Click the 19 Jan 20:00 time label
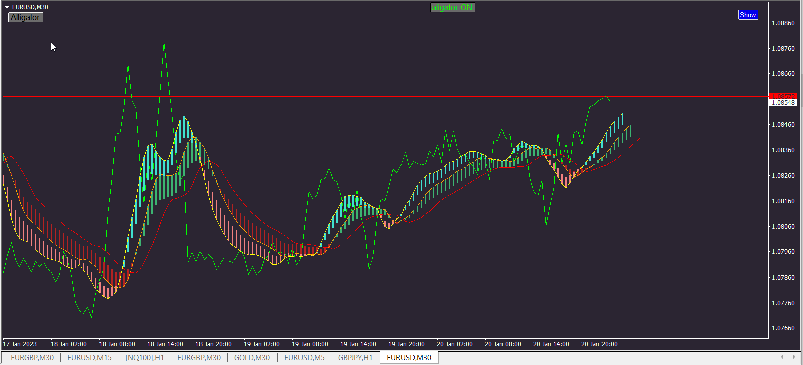Image resolution: width=803 pixels, height=365 pixels. tap(407, 344)
